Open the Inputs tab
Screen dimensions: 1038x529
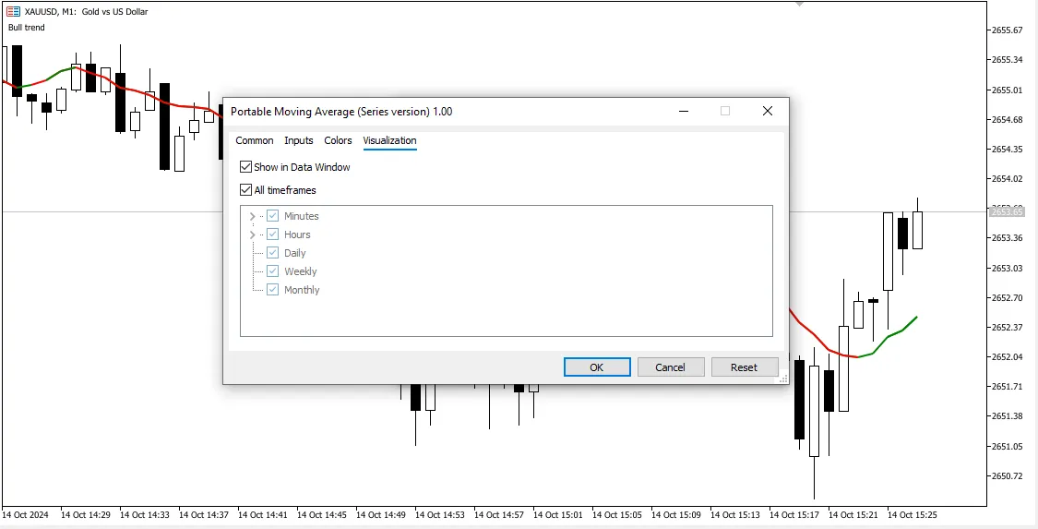point(299,140)
